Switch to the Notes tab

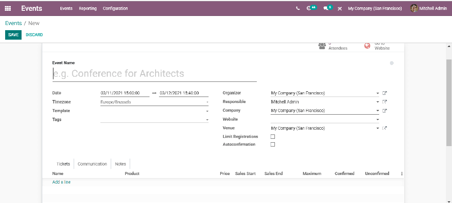[121, 164]
